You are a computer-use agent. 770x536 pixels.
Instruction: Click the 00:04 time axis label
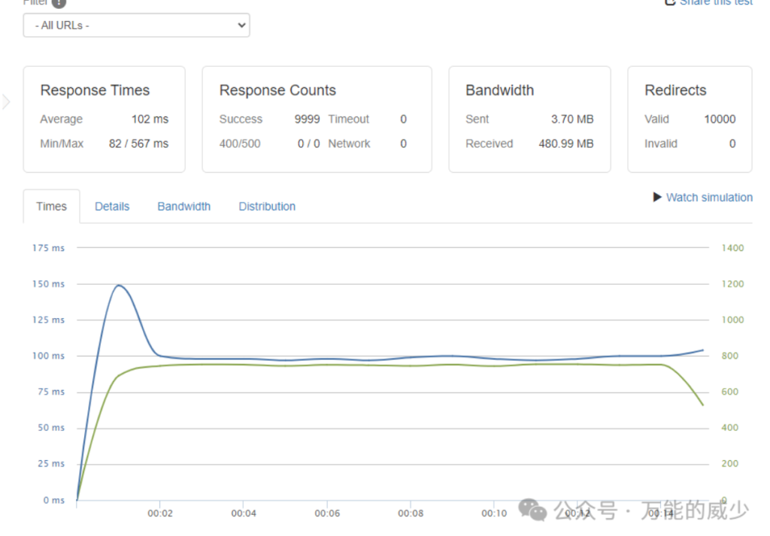[244, 513]
